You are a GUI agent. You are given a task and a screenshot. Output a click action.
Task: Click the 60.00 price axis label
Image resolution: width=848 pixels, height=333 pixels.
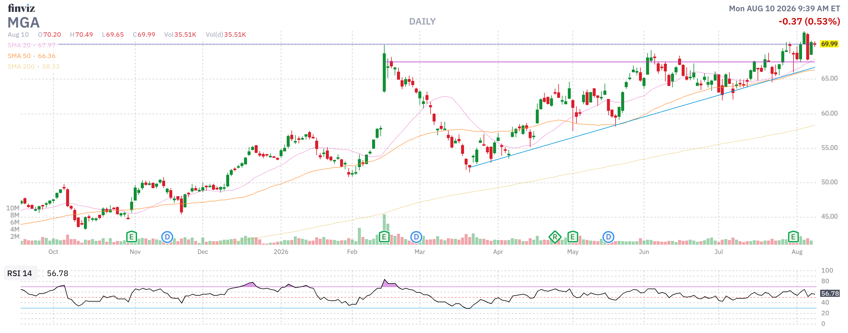[x=829, y=113]
